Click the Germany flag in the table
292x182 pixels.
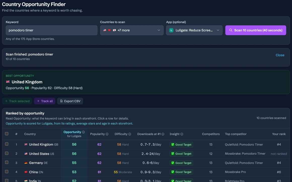click(x=26, y=163)
